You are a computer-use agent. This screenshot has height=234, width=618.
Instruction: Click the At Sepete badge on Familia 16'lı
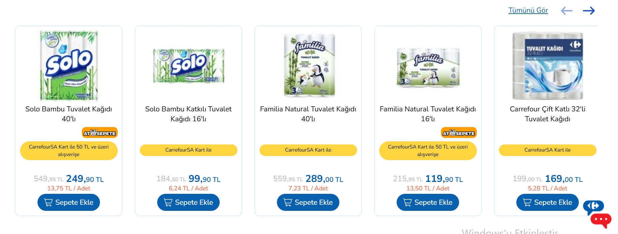(x=459, y=133)
